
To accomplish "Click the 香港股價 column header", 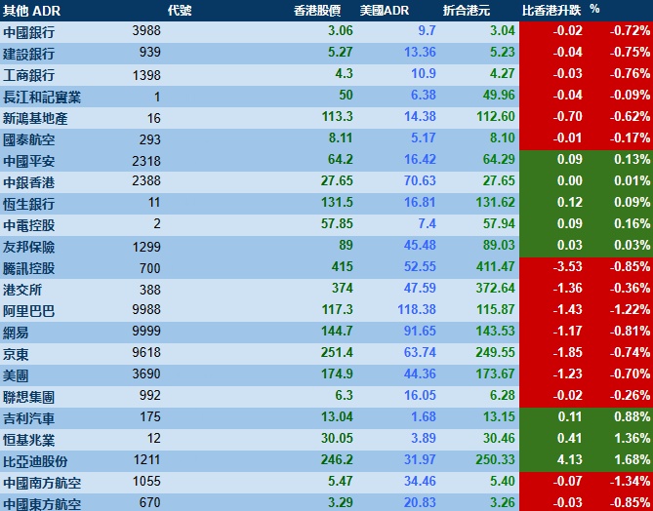I will [x=317, y=11].
